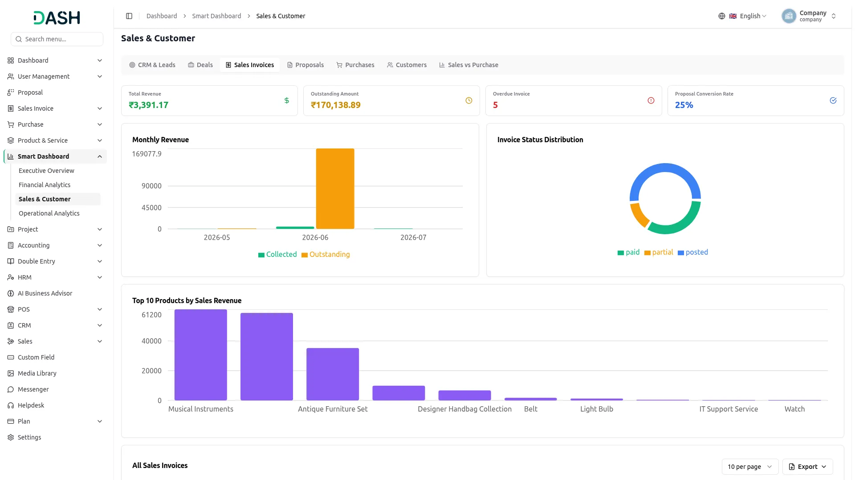Expand the Sales Invoice menu chevron

pos(100,108)
